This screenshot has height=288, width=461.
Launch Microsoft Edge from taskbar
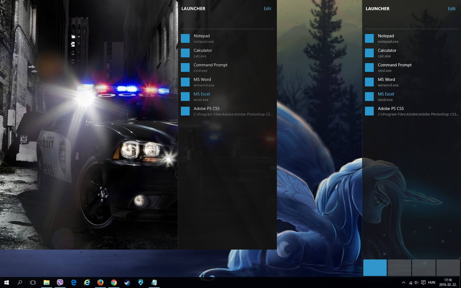pos(74,282)
